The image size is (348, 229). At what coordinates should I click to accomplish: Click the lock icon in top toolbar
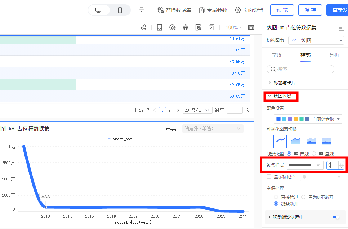coord(142,10)
